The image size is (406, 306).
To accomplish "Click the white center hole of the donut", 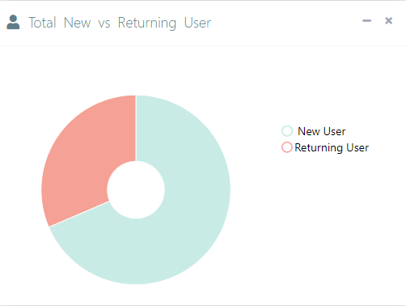I will [x=136, y=189].
